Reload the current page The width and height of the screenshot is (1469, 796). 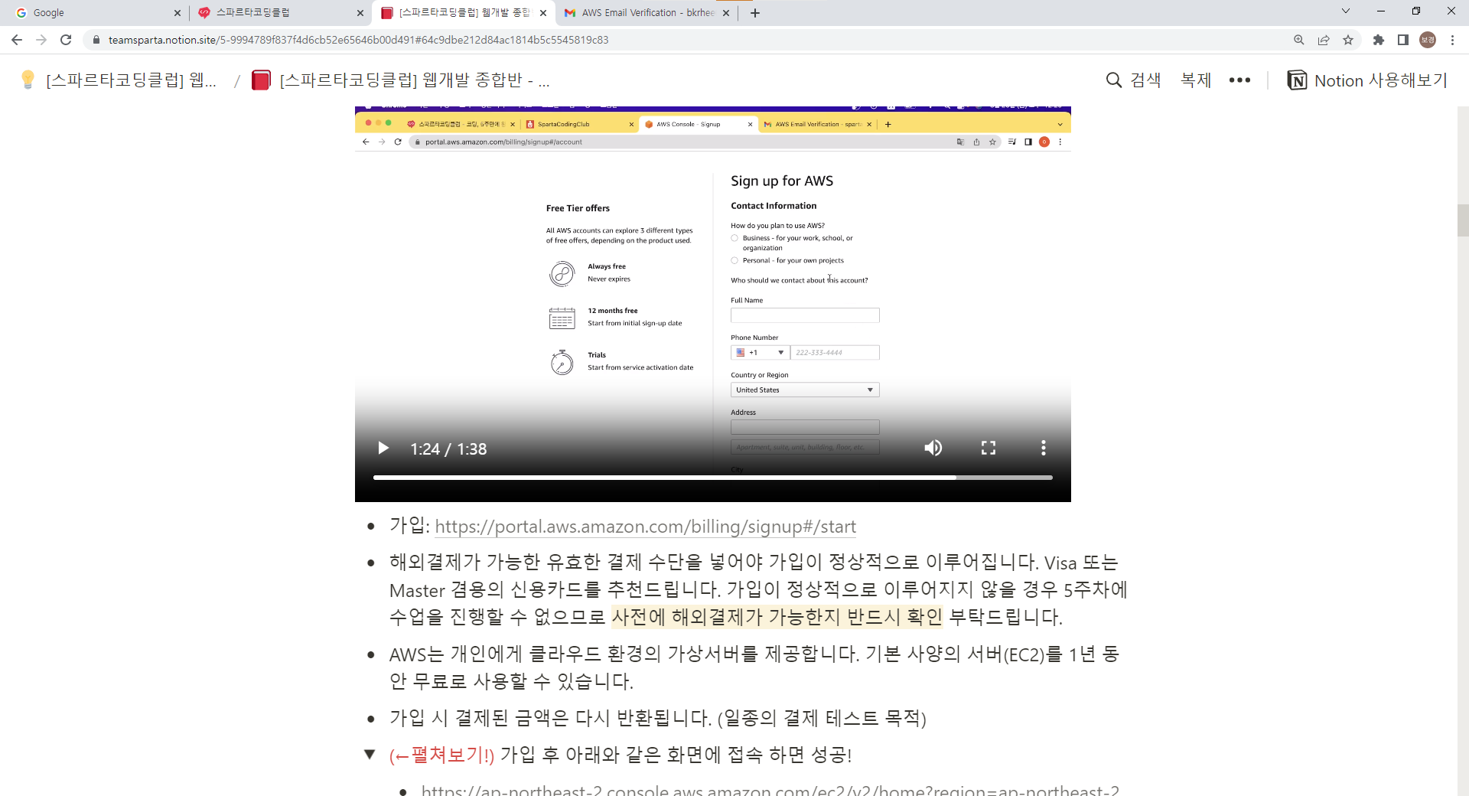[66, 40]
